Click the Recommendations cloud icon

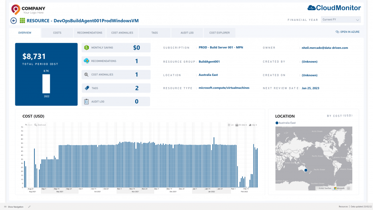tap(86, 61)
